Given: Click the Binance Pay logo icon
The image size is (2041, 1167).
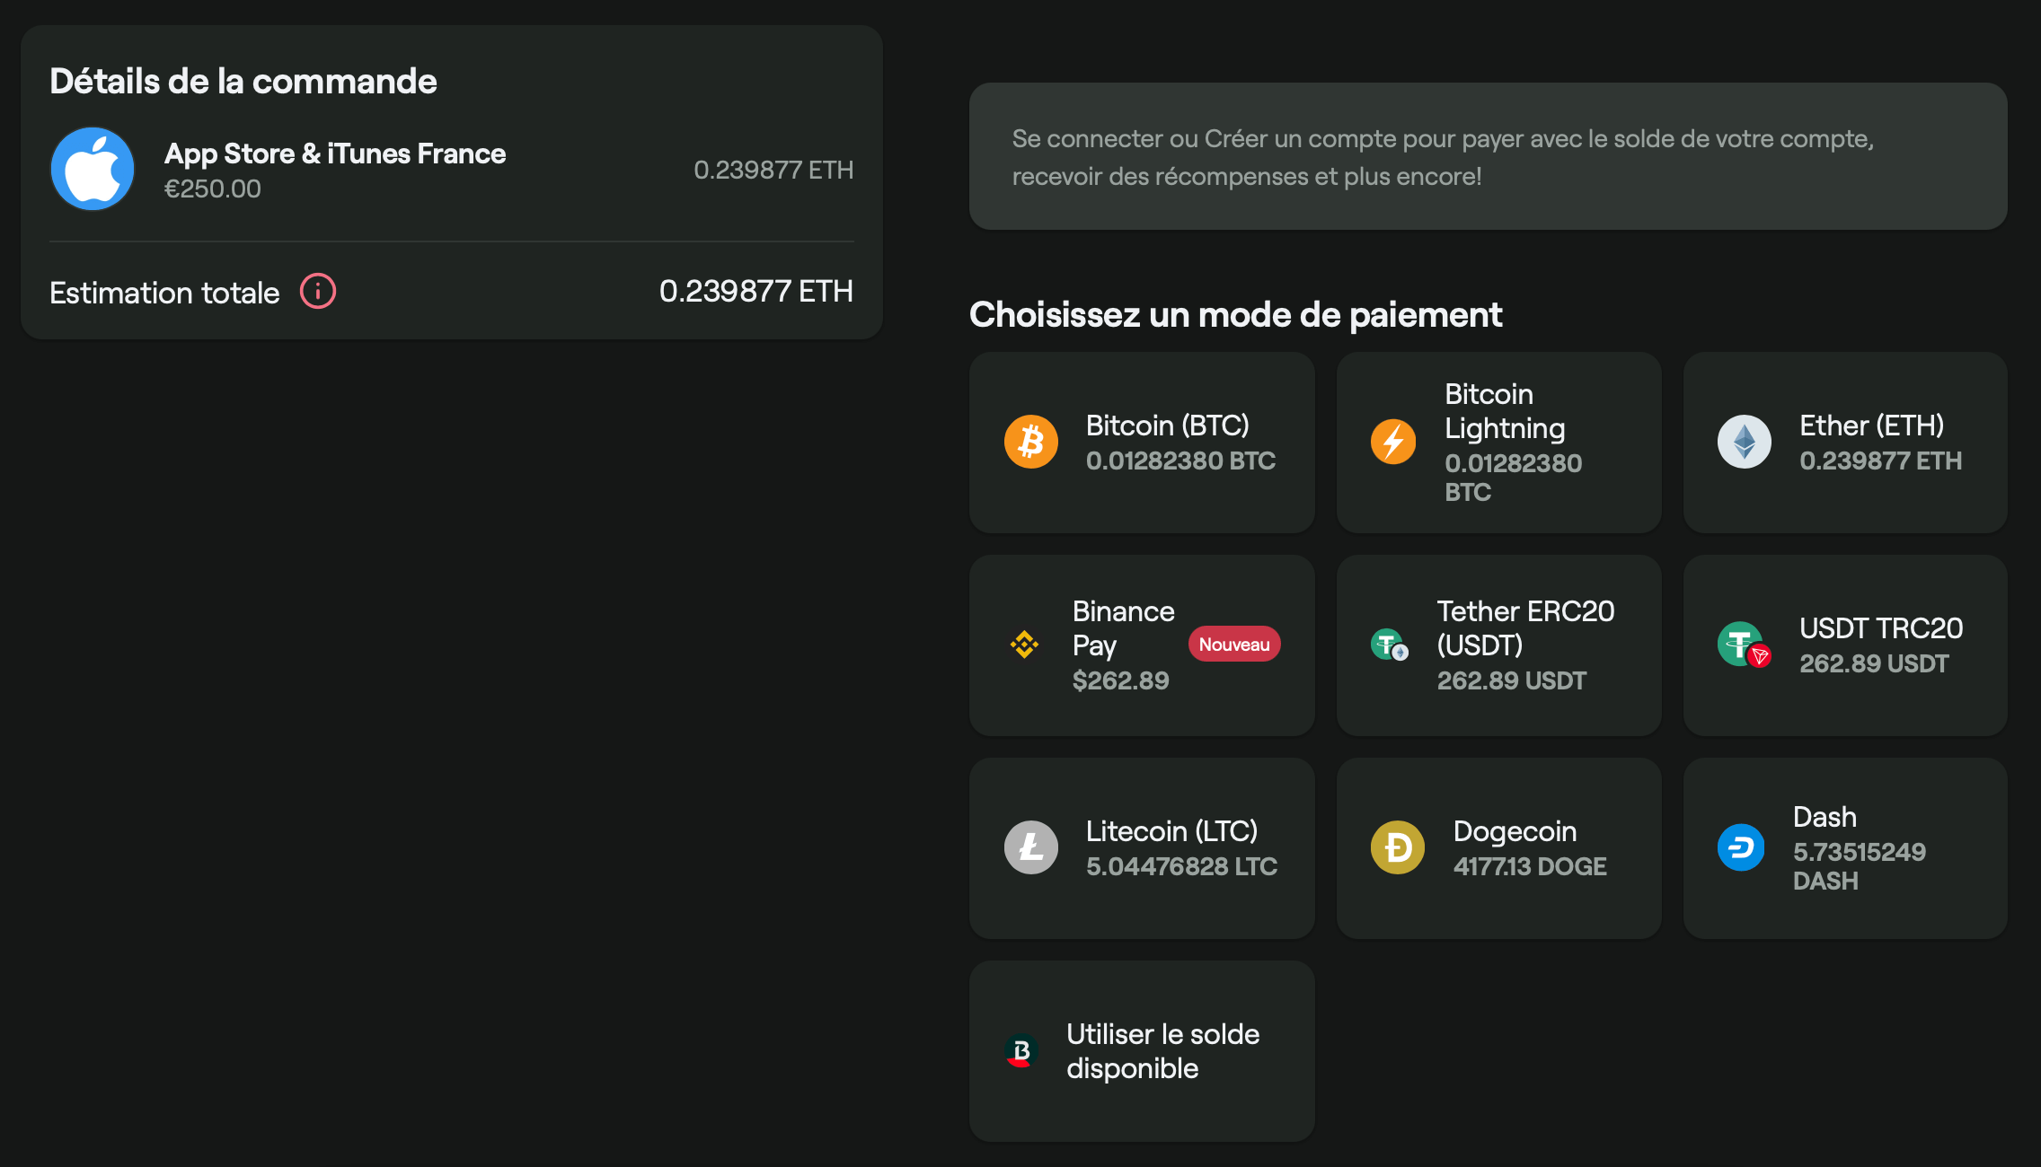Looking at the screenshot, I should coord(1026,644).
